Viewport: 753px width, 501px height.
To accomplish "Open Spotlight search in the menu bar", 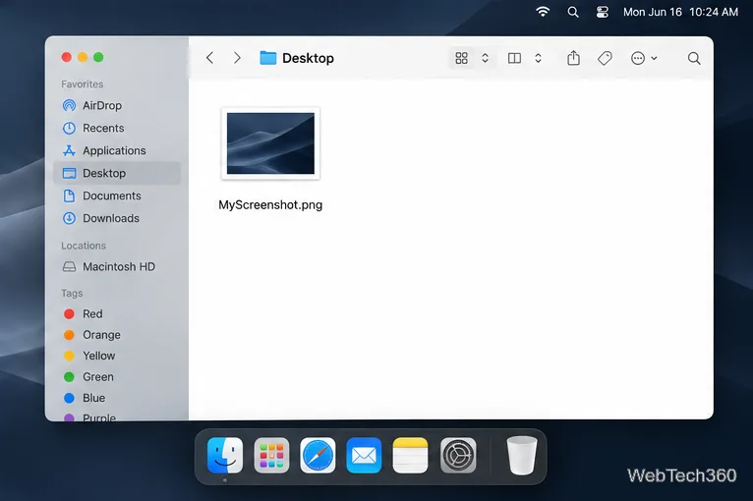I will coord(572,12).
